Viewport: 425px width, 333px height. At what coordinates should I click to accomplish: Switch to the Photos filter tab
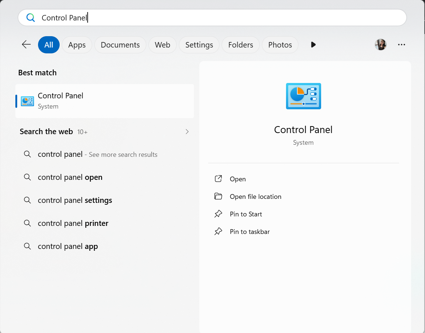click(x=280, y=45)
